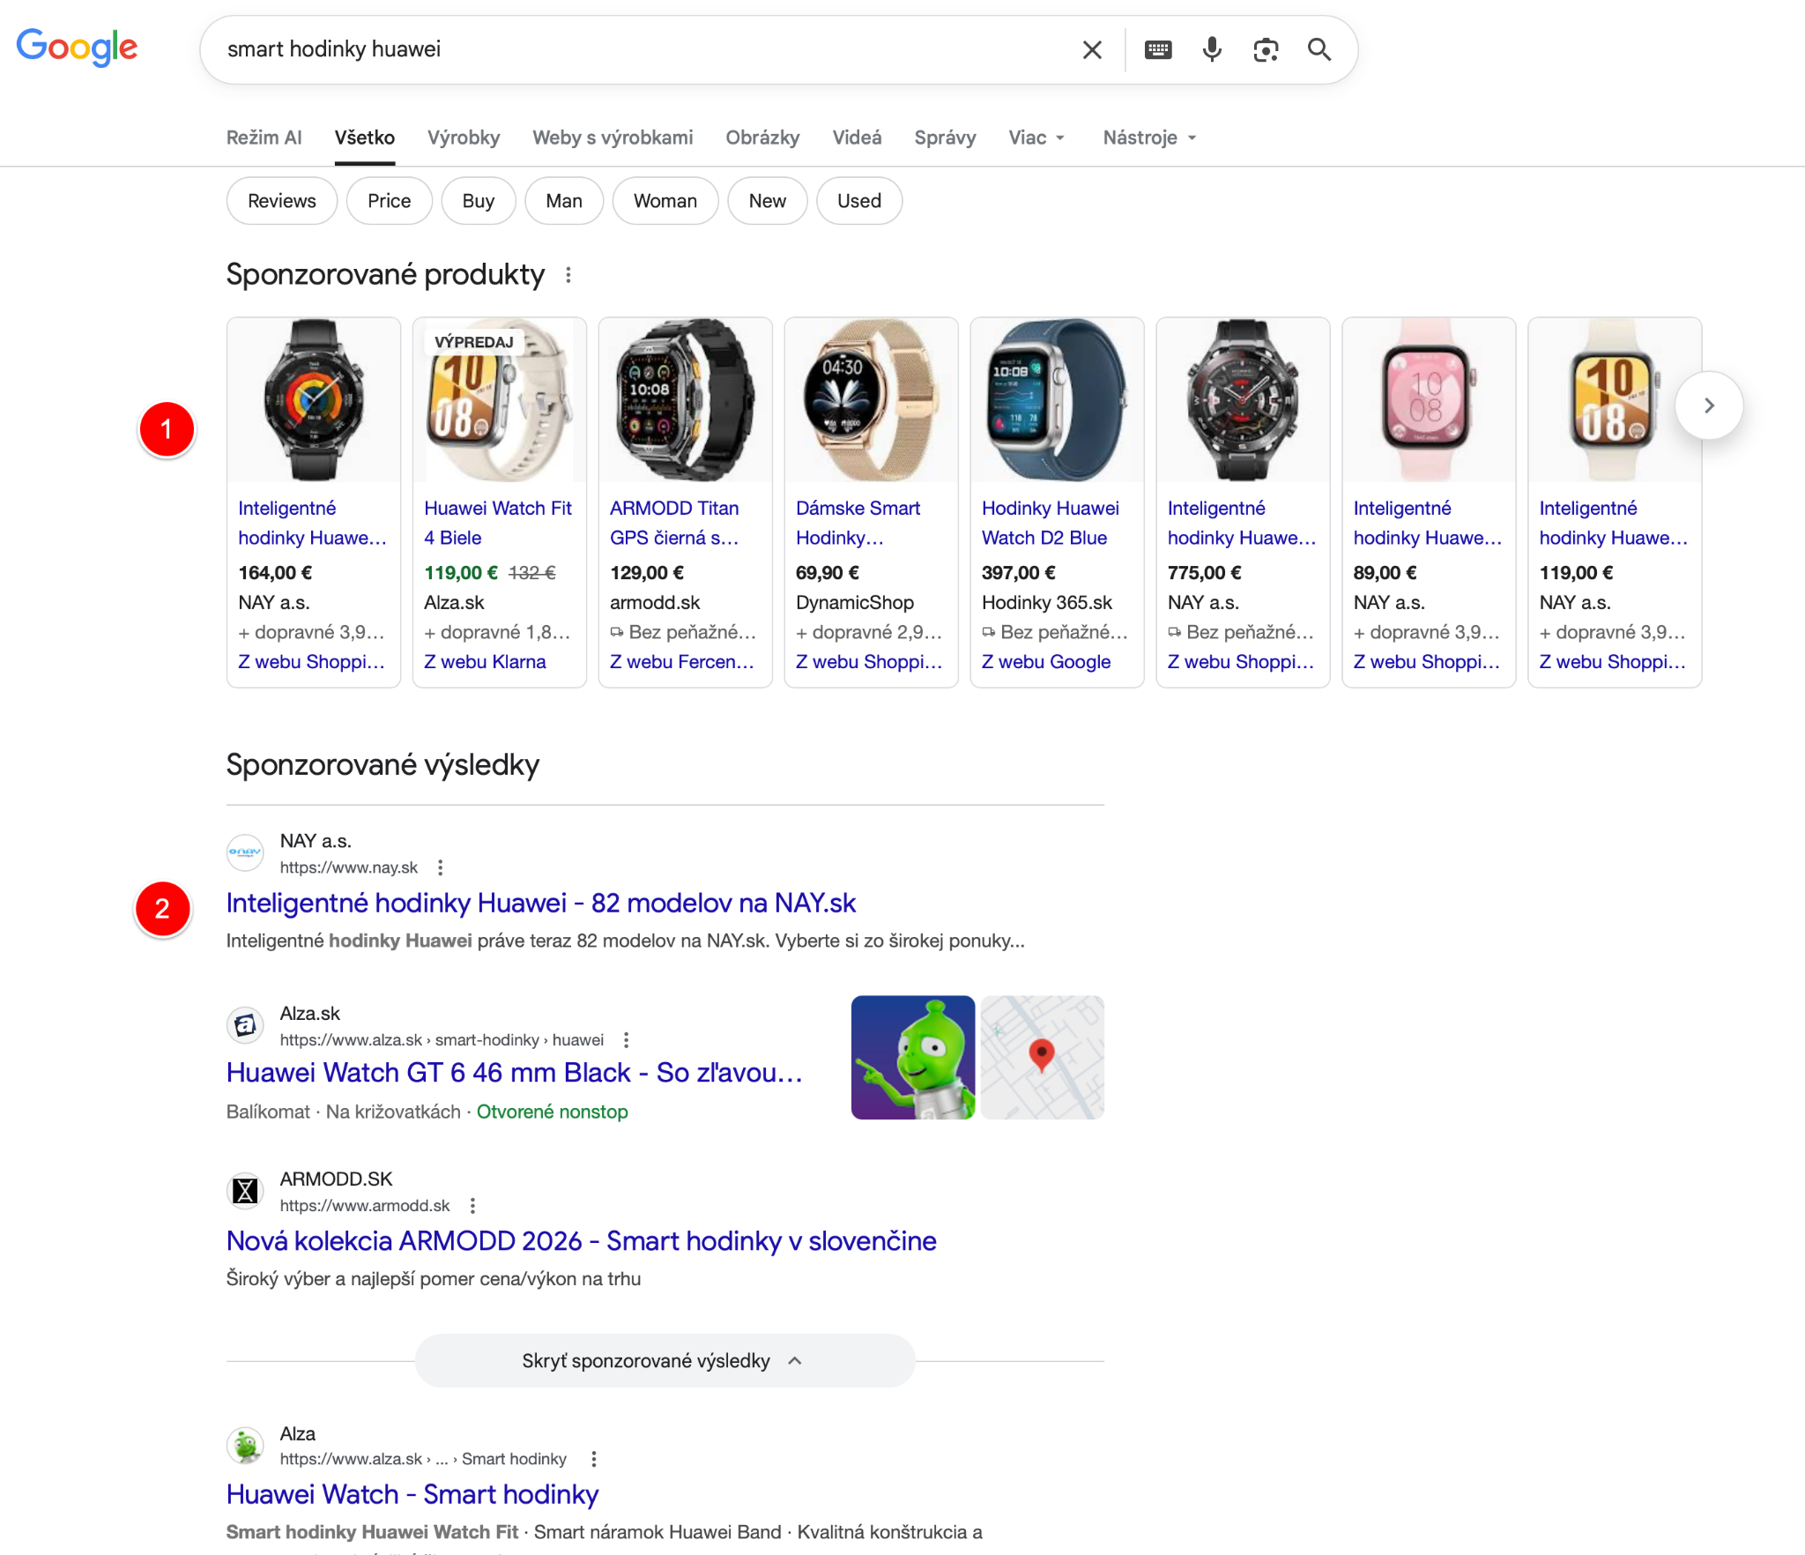Open the 164,00 € NAY watch thumbnail
This screenshot has width=1805, height=1555.
(x=314, y=400)
